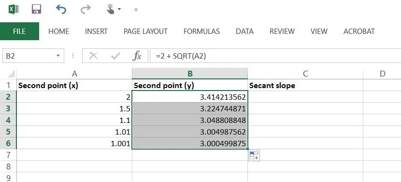
Task: Open the Auto Fill Options button
Action: (x=254, y=155)
